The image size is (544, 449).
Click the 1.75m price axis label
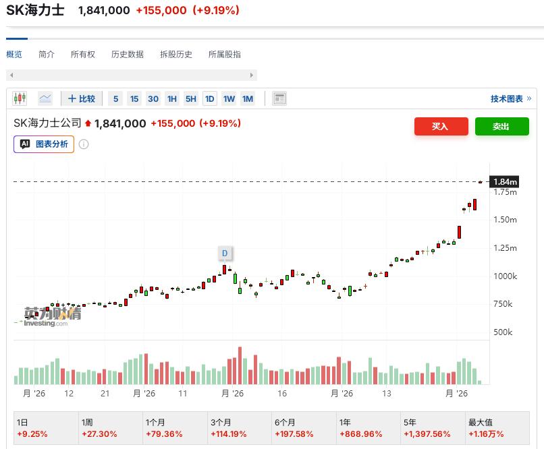tap(505, 192)
